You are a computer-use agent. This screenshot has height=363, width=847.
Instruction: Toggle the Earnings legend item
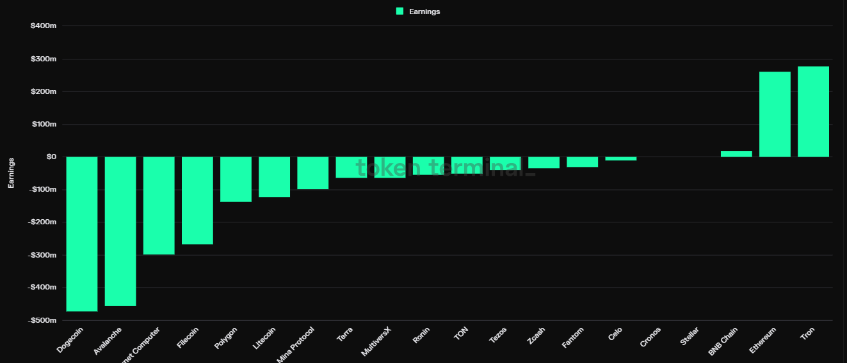[418, 12]
